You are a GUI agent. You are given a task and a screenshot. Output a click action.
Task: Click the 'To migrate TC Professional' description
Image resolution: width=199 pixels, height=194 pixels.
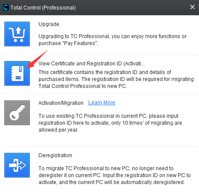click(115, 175)
